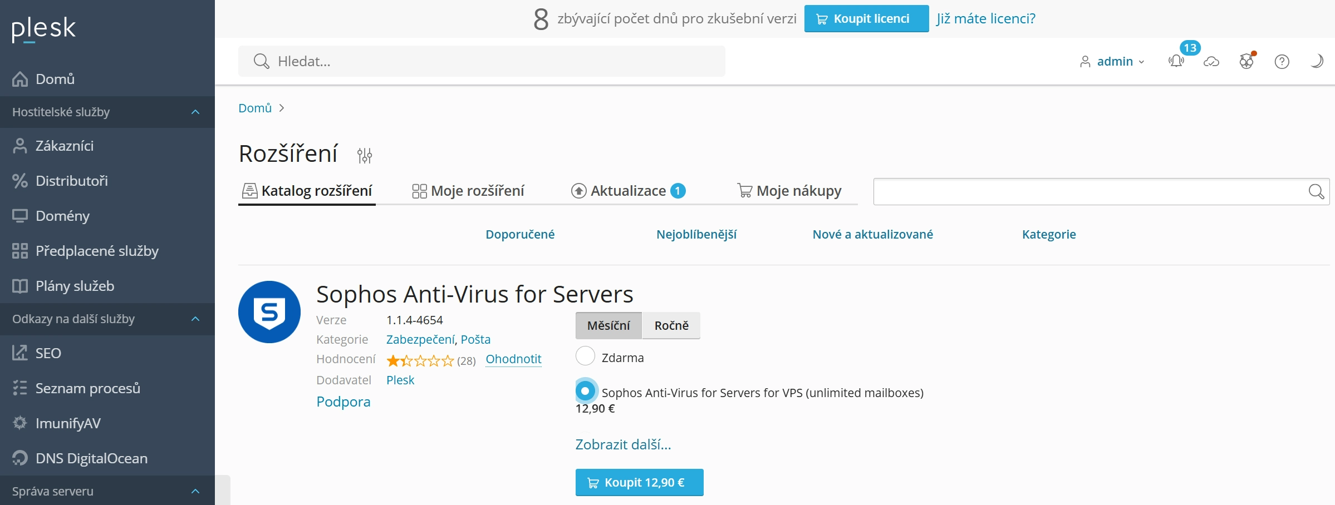Show Doporučené extensions

tap(520, 234)
